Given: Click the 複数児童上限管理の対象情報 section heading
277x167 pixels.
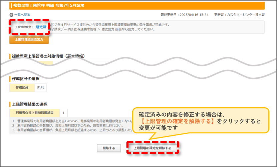Looking at the screenshot, I should point(48,56).
